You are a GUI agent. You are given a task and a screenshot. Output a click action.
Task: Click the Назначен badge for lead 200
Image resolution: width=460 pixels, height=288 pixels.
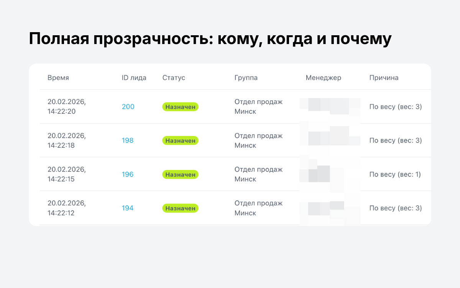click(180, 107)
